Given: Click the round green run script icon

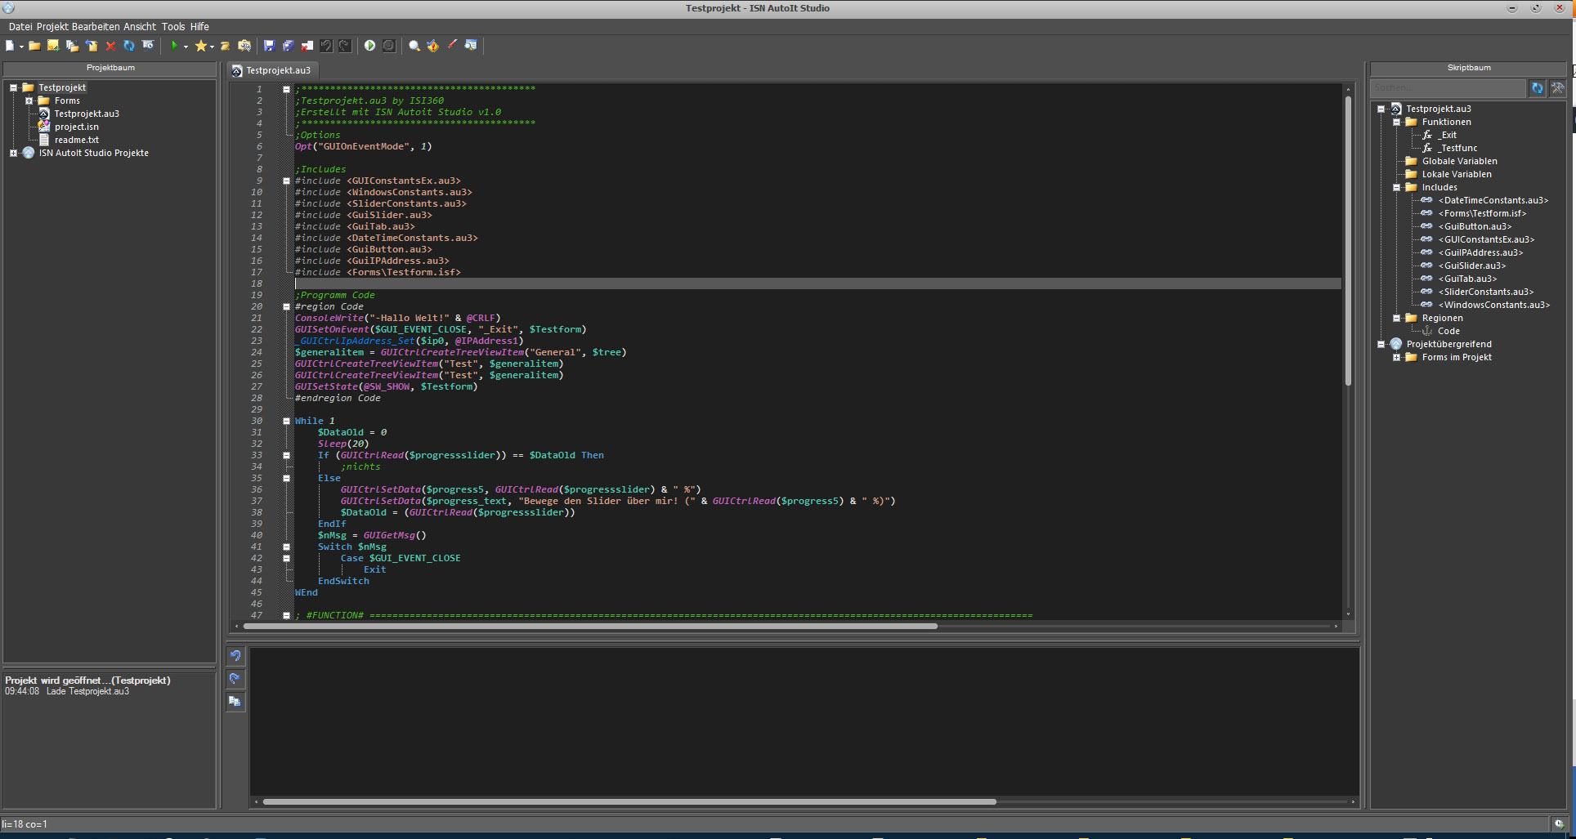Looking at the screenshot, I should pos(369,46).
